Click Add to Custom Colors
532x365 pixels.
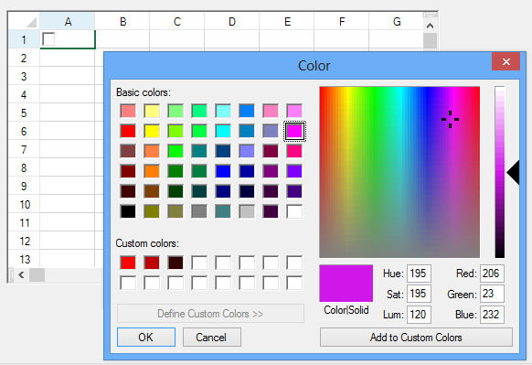click(x=416, y=338)
